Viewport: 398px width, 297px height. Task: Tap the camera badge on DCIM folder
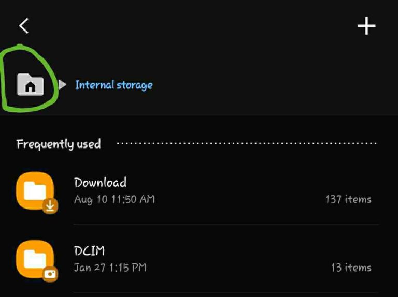[50, 274]
